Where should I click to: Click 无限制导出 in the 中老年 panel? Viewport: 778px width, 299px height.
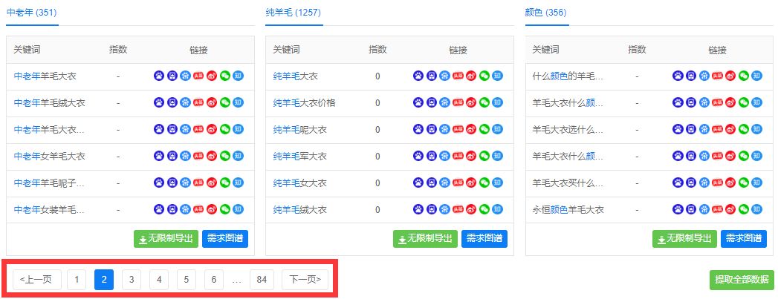[166, 239]
